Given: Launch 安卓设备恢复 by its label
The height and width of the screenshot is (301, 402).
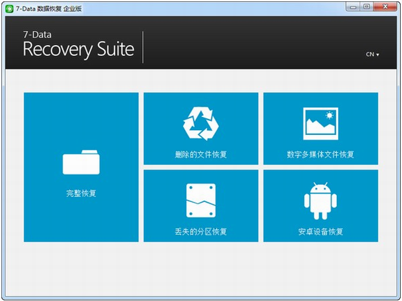Looking at the screenshot, I should click(x=320, y=232).
